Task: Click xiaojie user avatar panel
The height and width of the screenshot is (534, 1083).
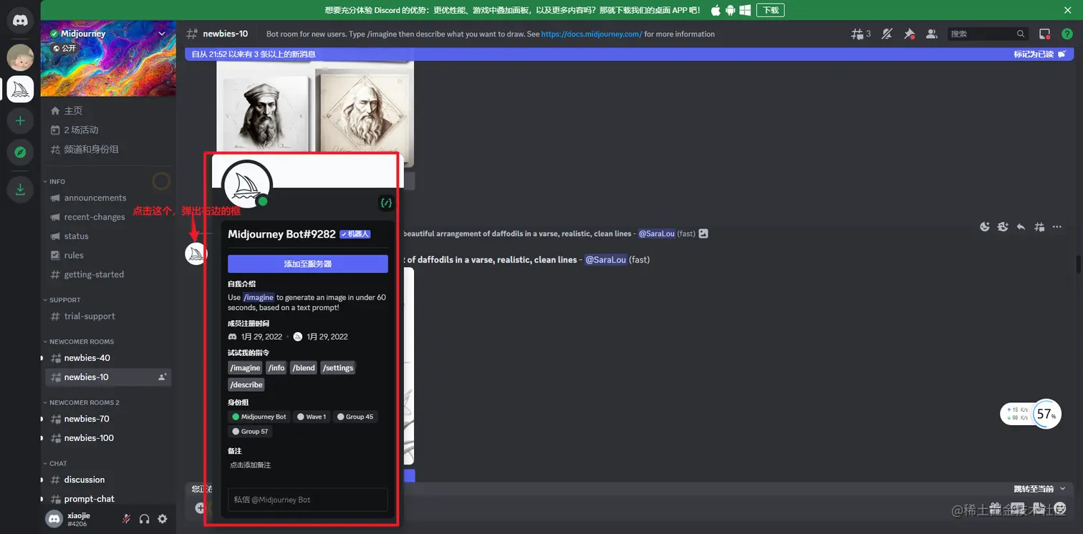Action: click(54, 519)
